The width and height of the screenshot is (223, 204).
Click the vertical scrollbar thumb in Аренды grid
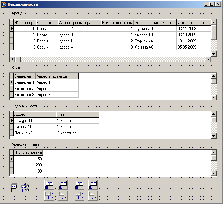click(x=214, y=32)
